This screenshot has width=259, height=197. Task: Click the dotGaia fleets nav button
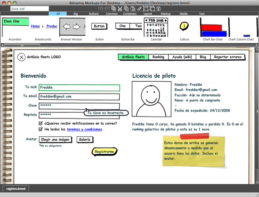[x=133, y=57]
